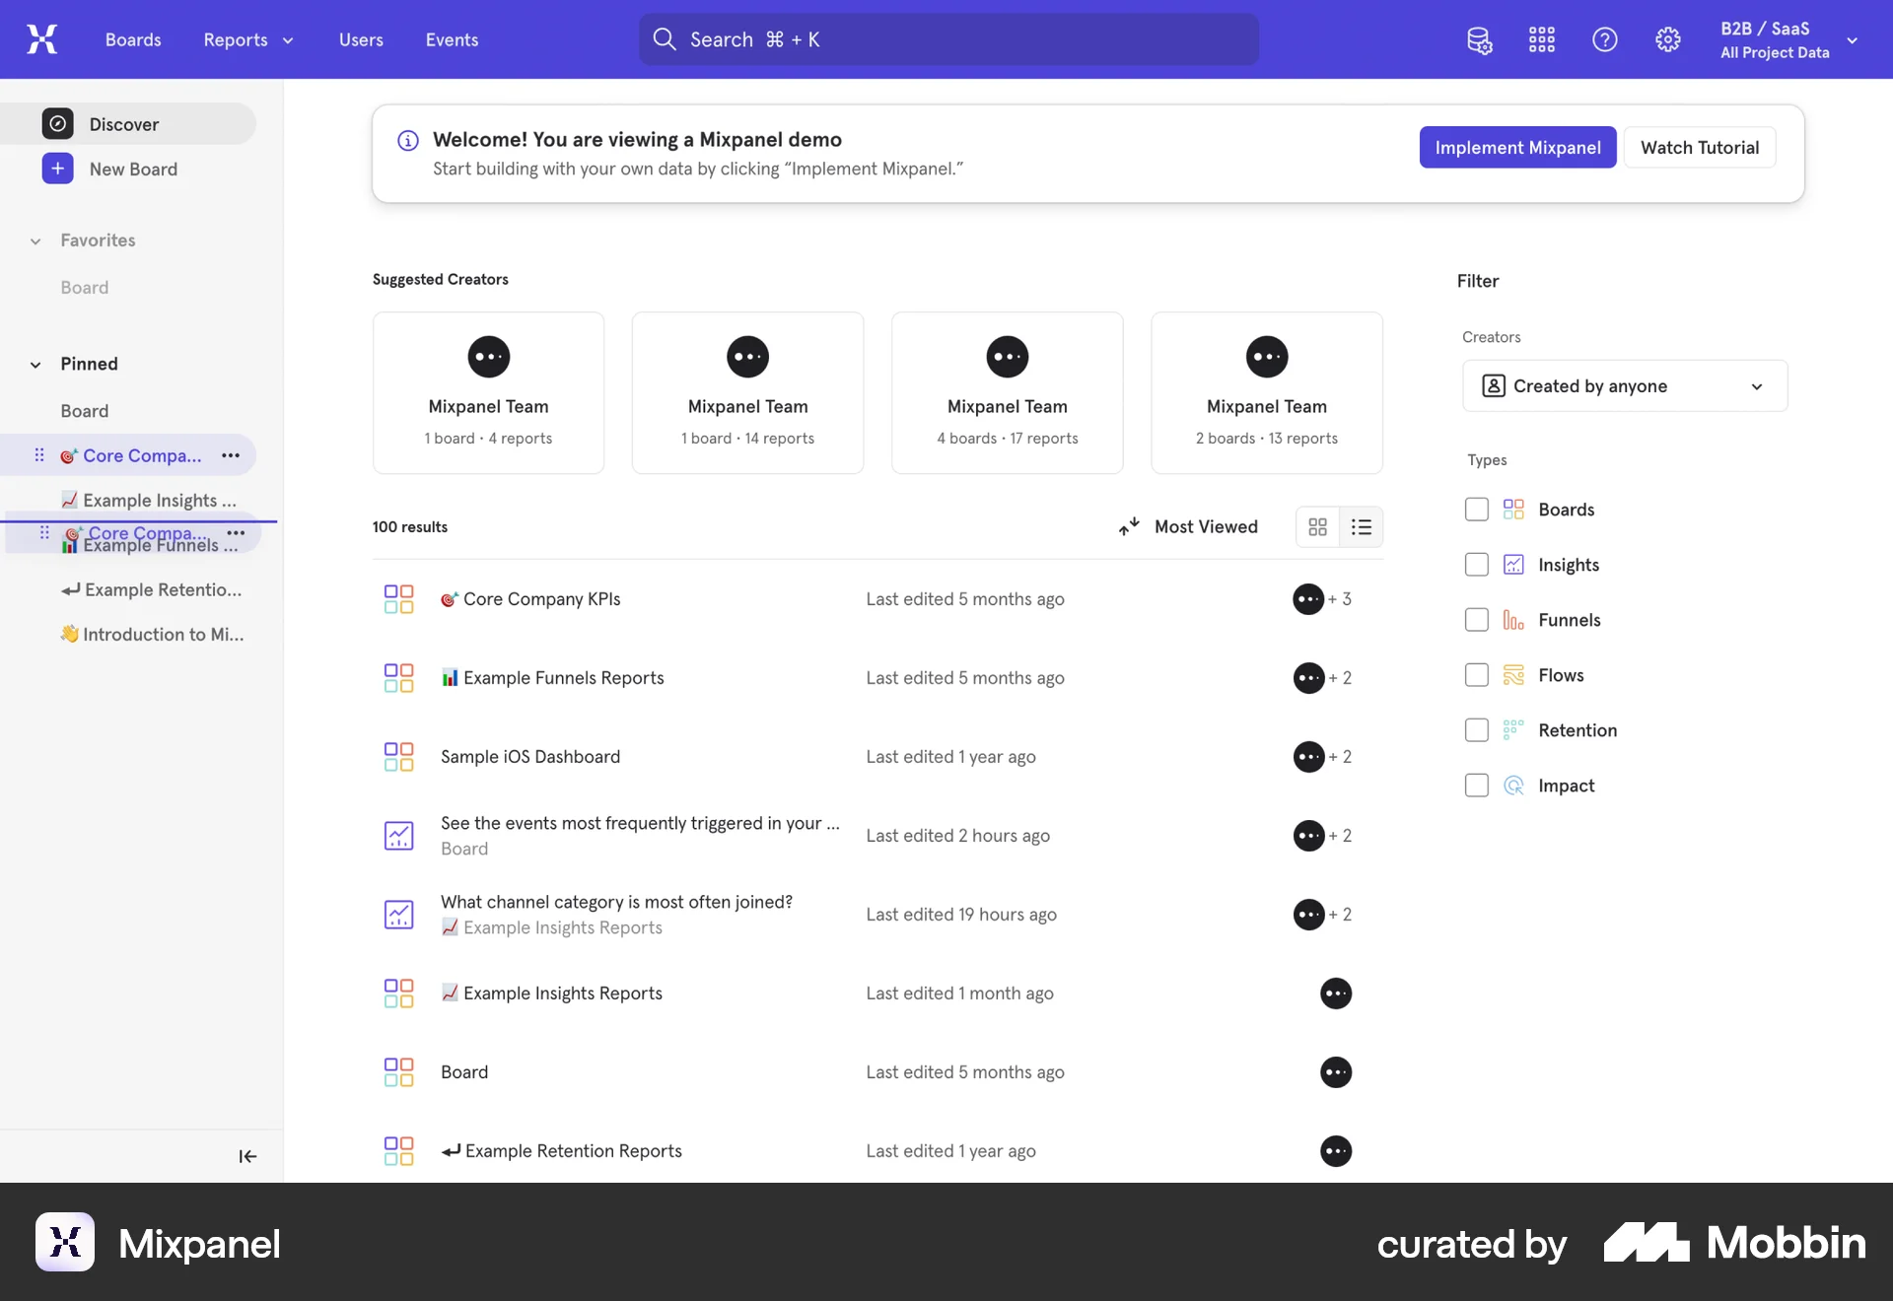This screenshot has height=1301, width=1893.
Task: Click the apps grid icon near settings
Action: point(1541,39)
